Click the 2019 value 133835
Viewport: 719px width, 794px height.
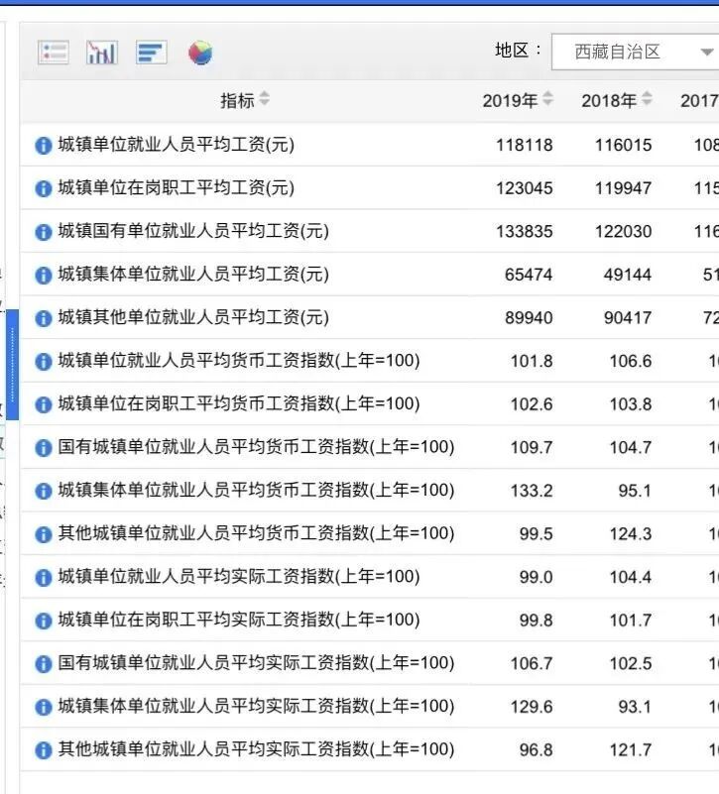pyautogui.click(x=525, y=232)
